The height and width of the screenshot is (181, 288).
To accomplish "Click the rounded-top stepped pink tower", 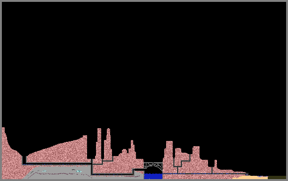I will (x=108, y=144).
